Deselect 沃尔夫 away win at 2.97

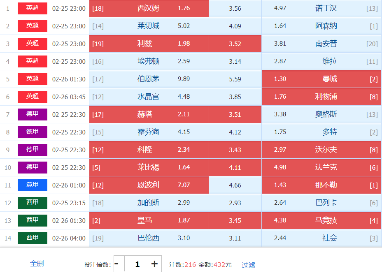click(x=321, y=150)
